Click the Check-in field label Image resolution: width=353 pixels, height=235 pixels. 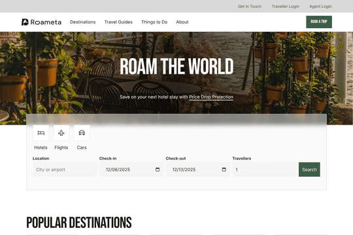(x=108, y=159)
